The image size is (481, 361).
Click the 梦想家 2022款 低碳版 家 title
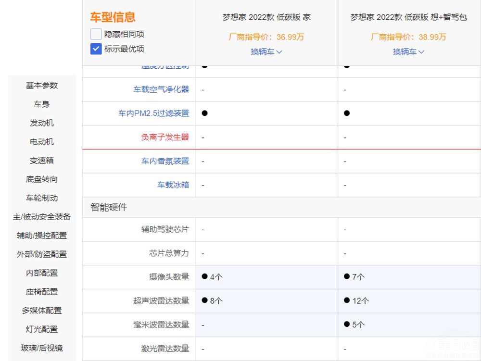[266, 17]
